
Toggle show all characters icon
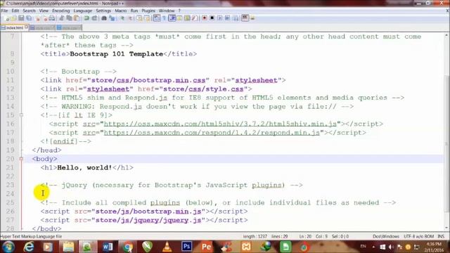point(164,18)
